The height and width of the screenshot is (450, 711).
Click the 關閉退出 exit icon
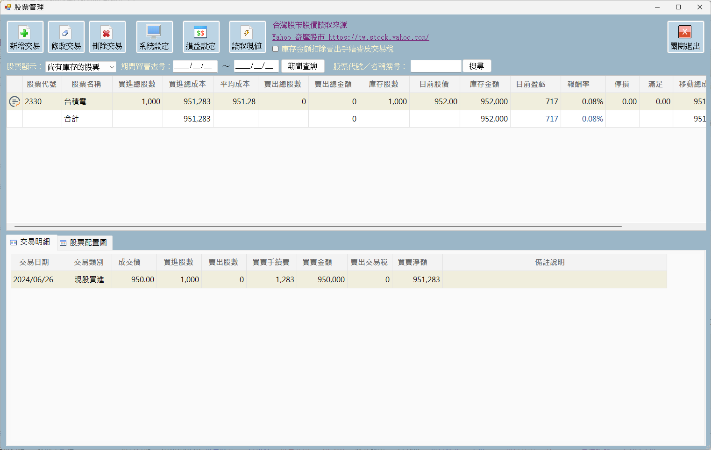tap(686, 37)
